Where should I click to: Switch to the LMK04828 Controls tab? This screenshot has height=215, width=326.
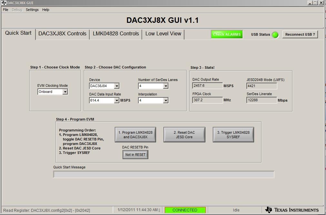coord(116,34)
